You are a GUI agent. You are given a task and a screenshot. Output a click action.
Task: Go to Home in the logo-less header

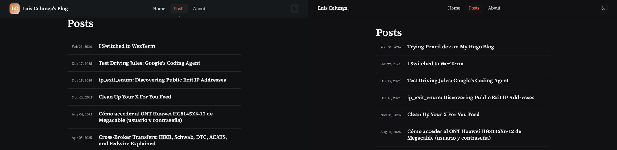tap(454, 8)
